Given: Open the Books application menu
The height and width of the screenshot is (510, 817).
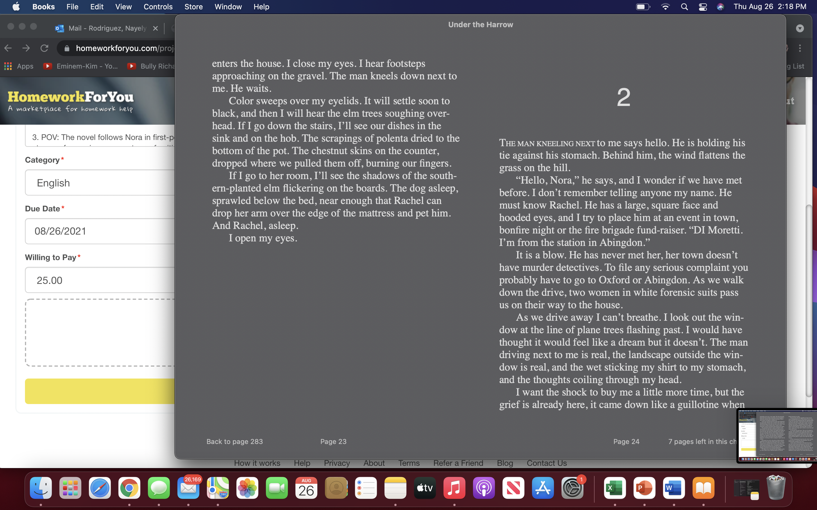Looking at the screenshot, I should click(x=44, y=7).
